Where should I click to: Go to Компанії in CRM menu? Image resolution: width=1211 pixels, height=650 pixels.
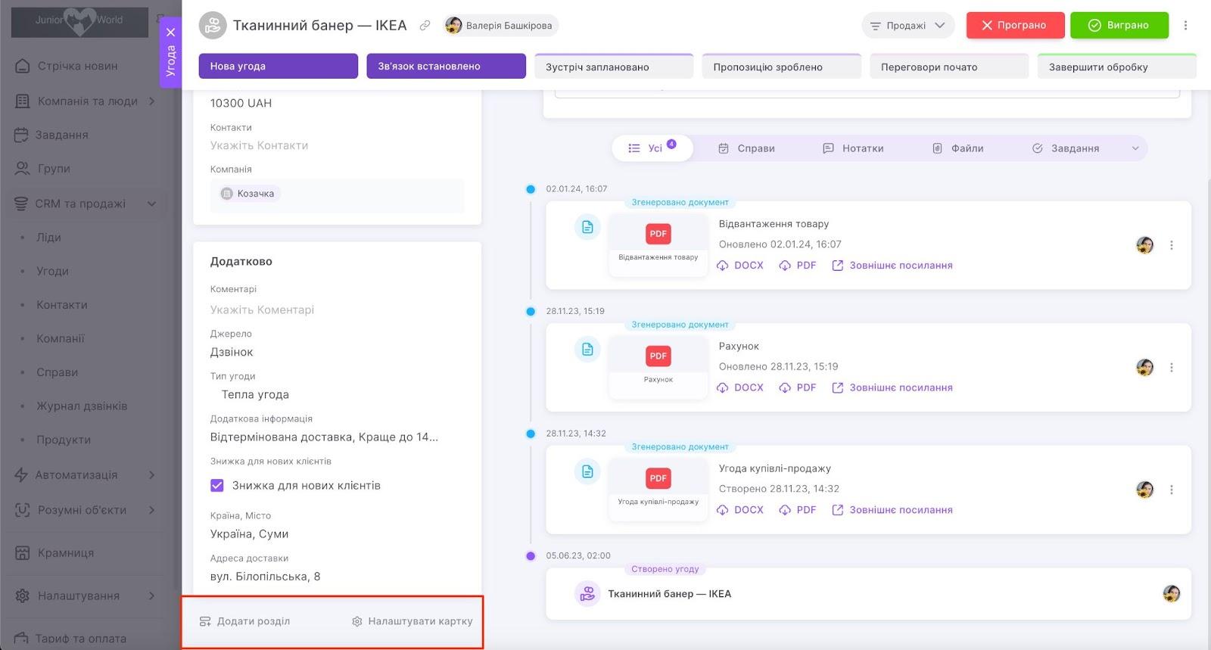(61, 338)
